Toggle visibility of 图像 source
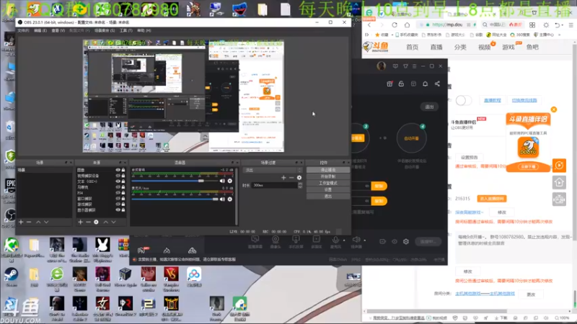The image size is (577, 324). pyautogui.click(x=118, y=170)
